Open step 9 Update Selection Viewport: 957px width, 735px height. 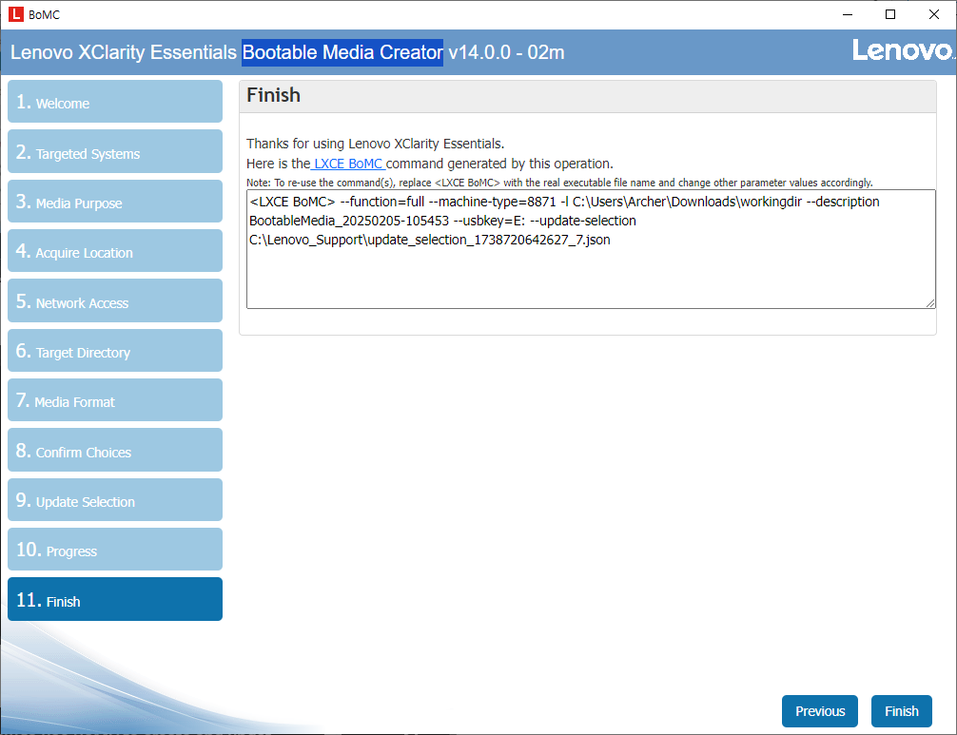(x=115, y=499)
